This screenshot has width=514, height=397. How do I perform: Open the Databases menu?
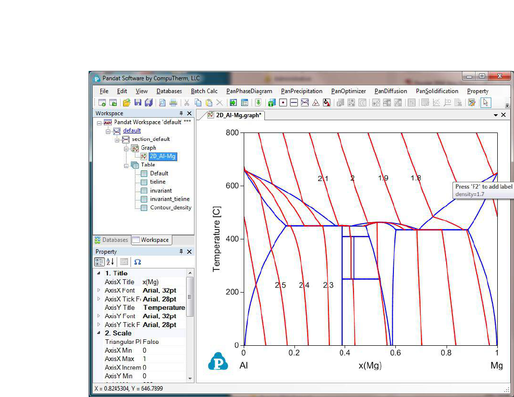[x=169, y=91]
